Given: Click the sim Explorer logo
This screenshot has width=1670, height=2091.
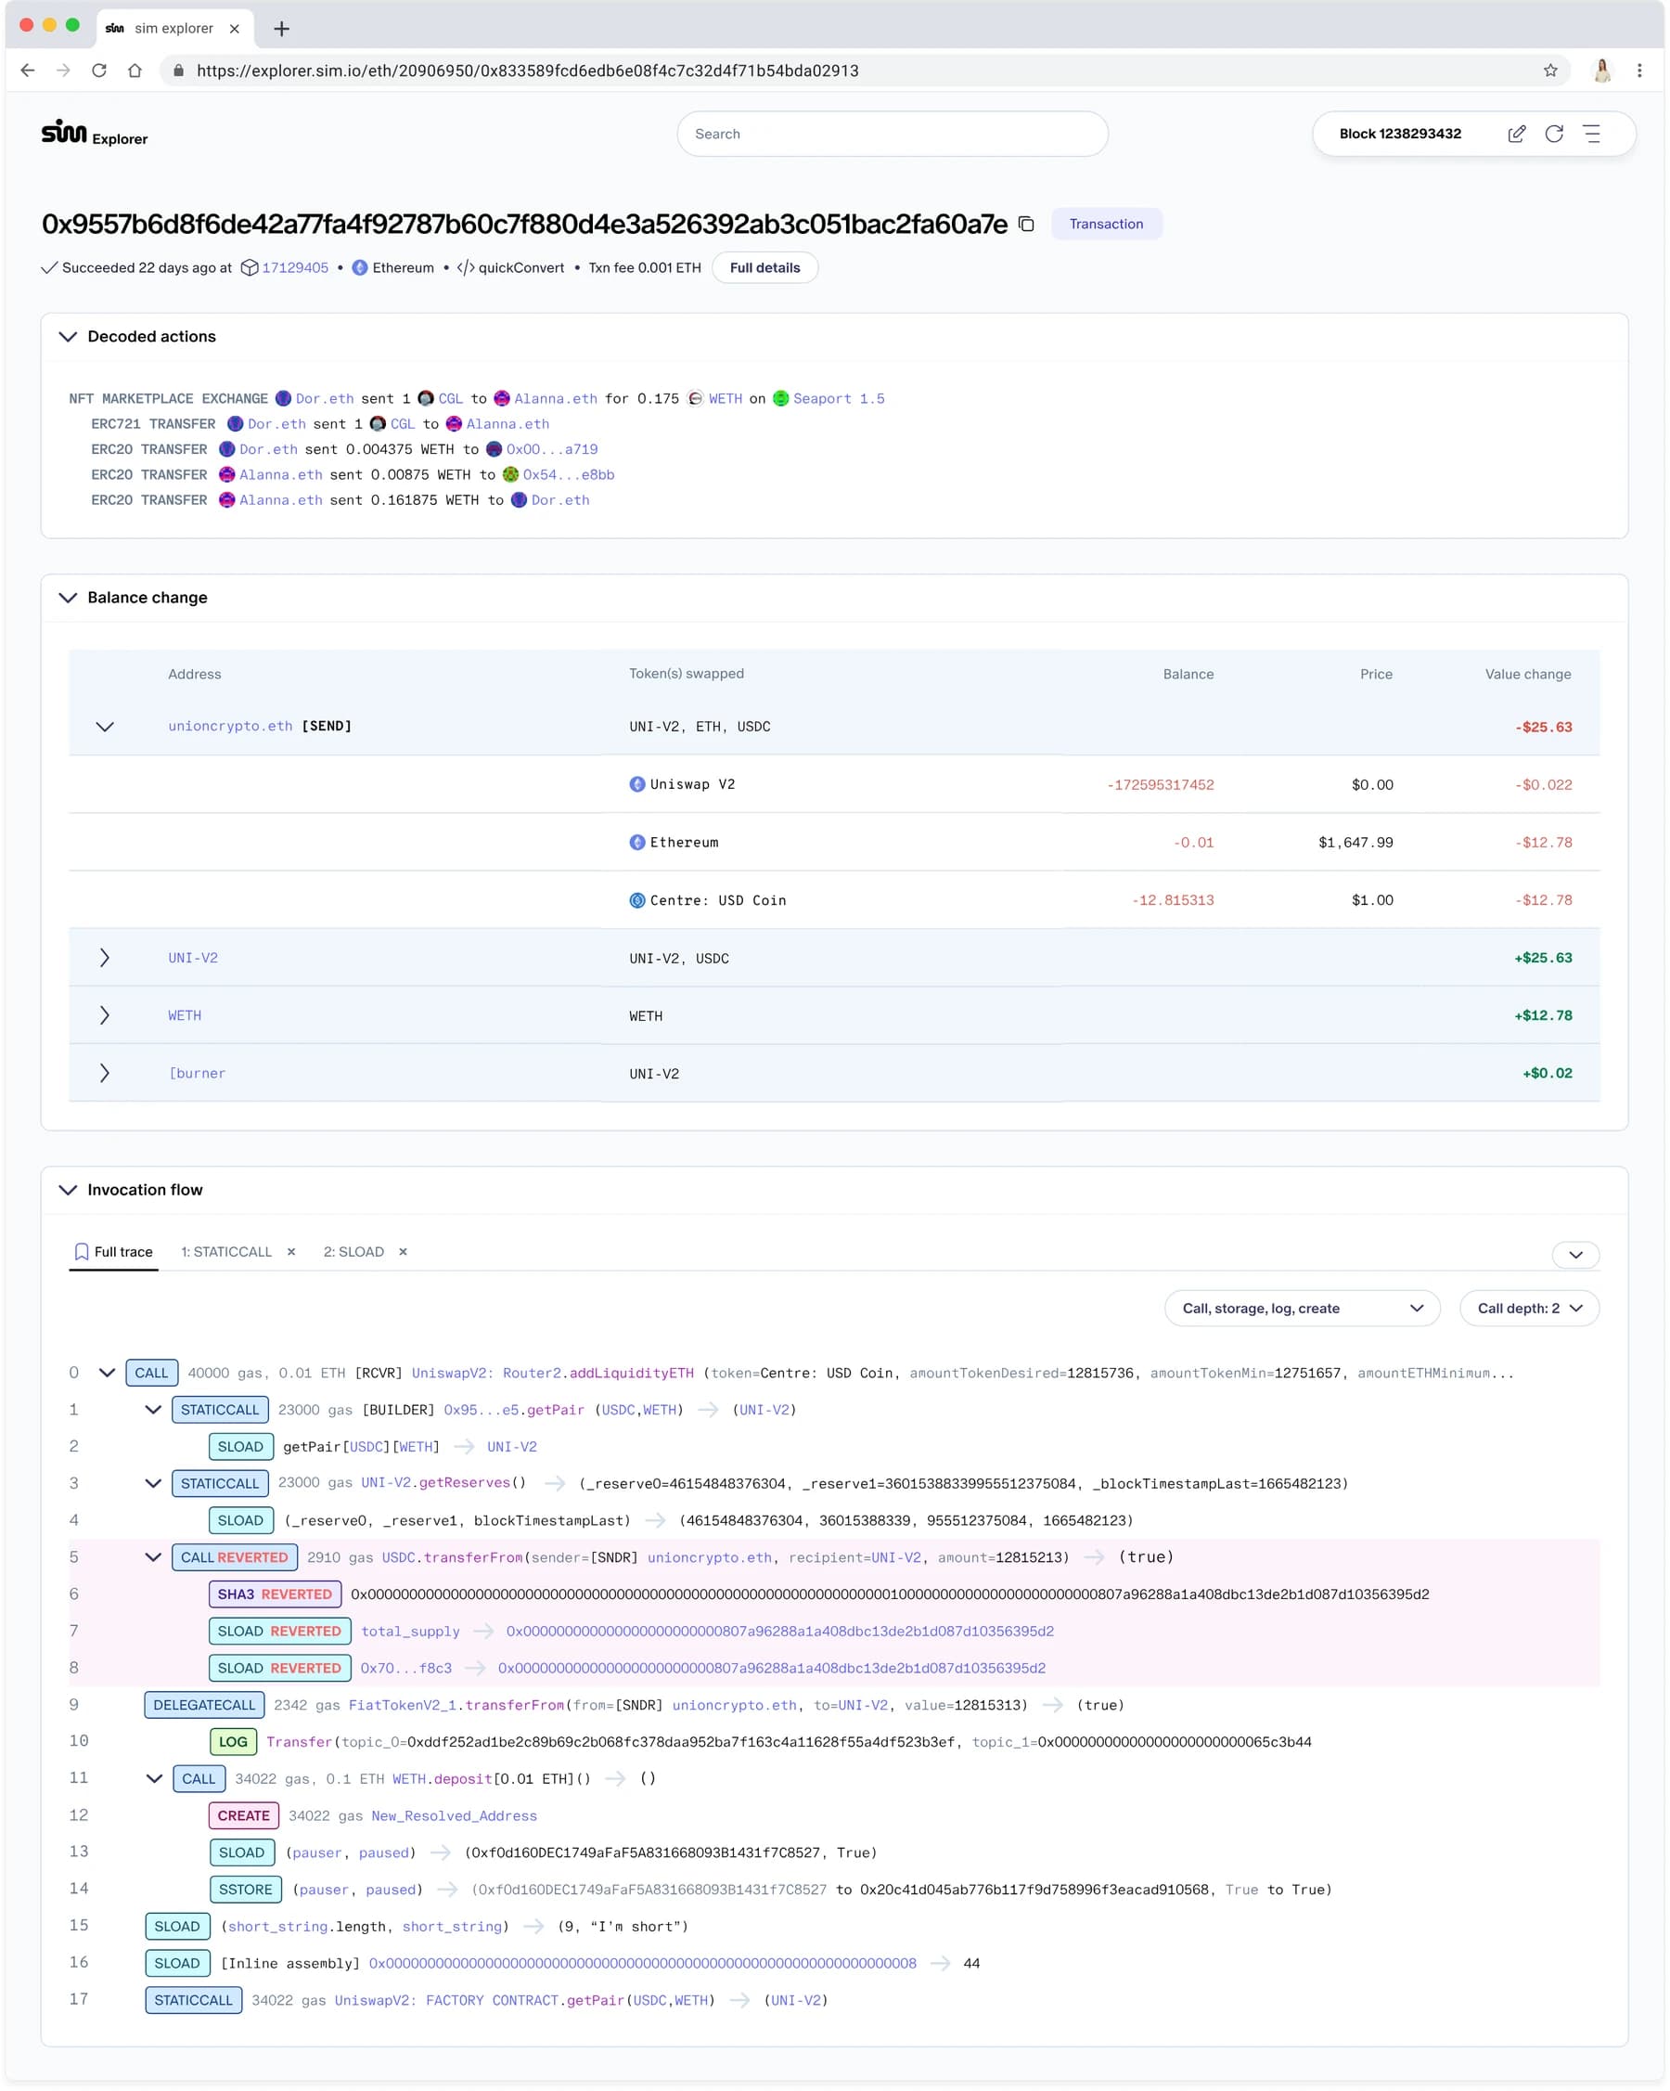Looking at the screenshot, I should pos(95,133).
